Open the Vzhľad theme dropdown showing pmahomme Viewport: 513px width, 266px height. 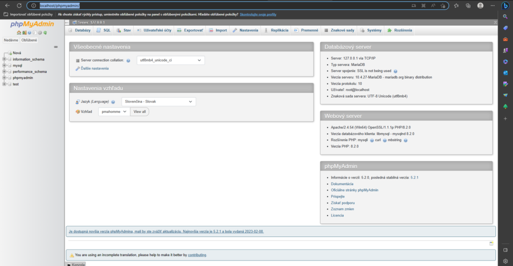[x=114, y=111]
